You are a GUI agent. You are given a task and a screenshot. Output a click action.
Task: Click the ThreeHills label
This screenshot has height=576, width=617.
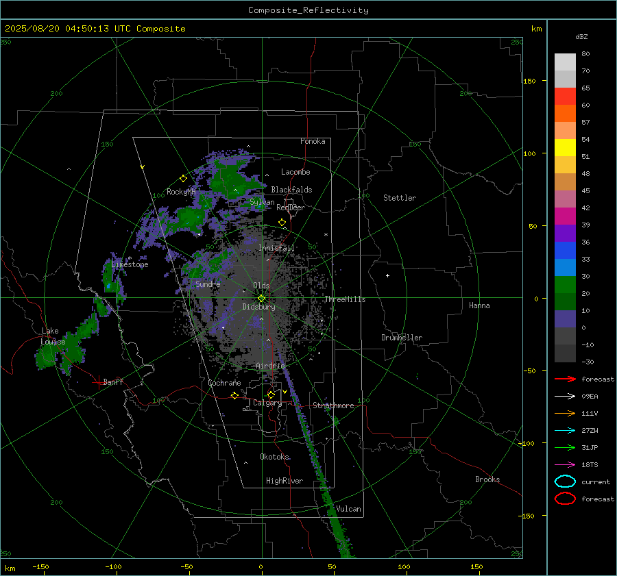click(x=345, y=299)
